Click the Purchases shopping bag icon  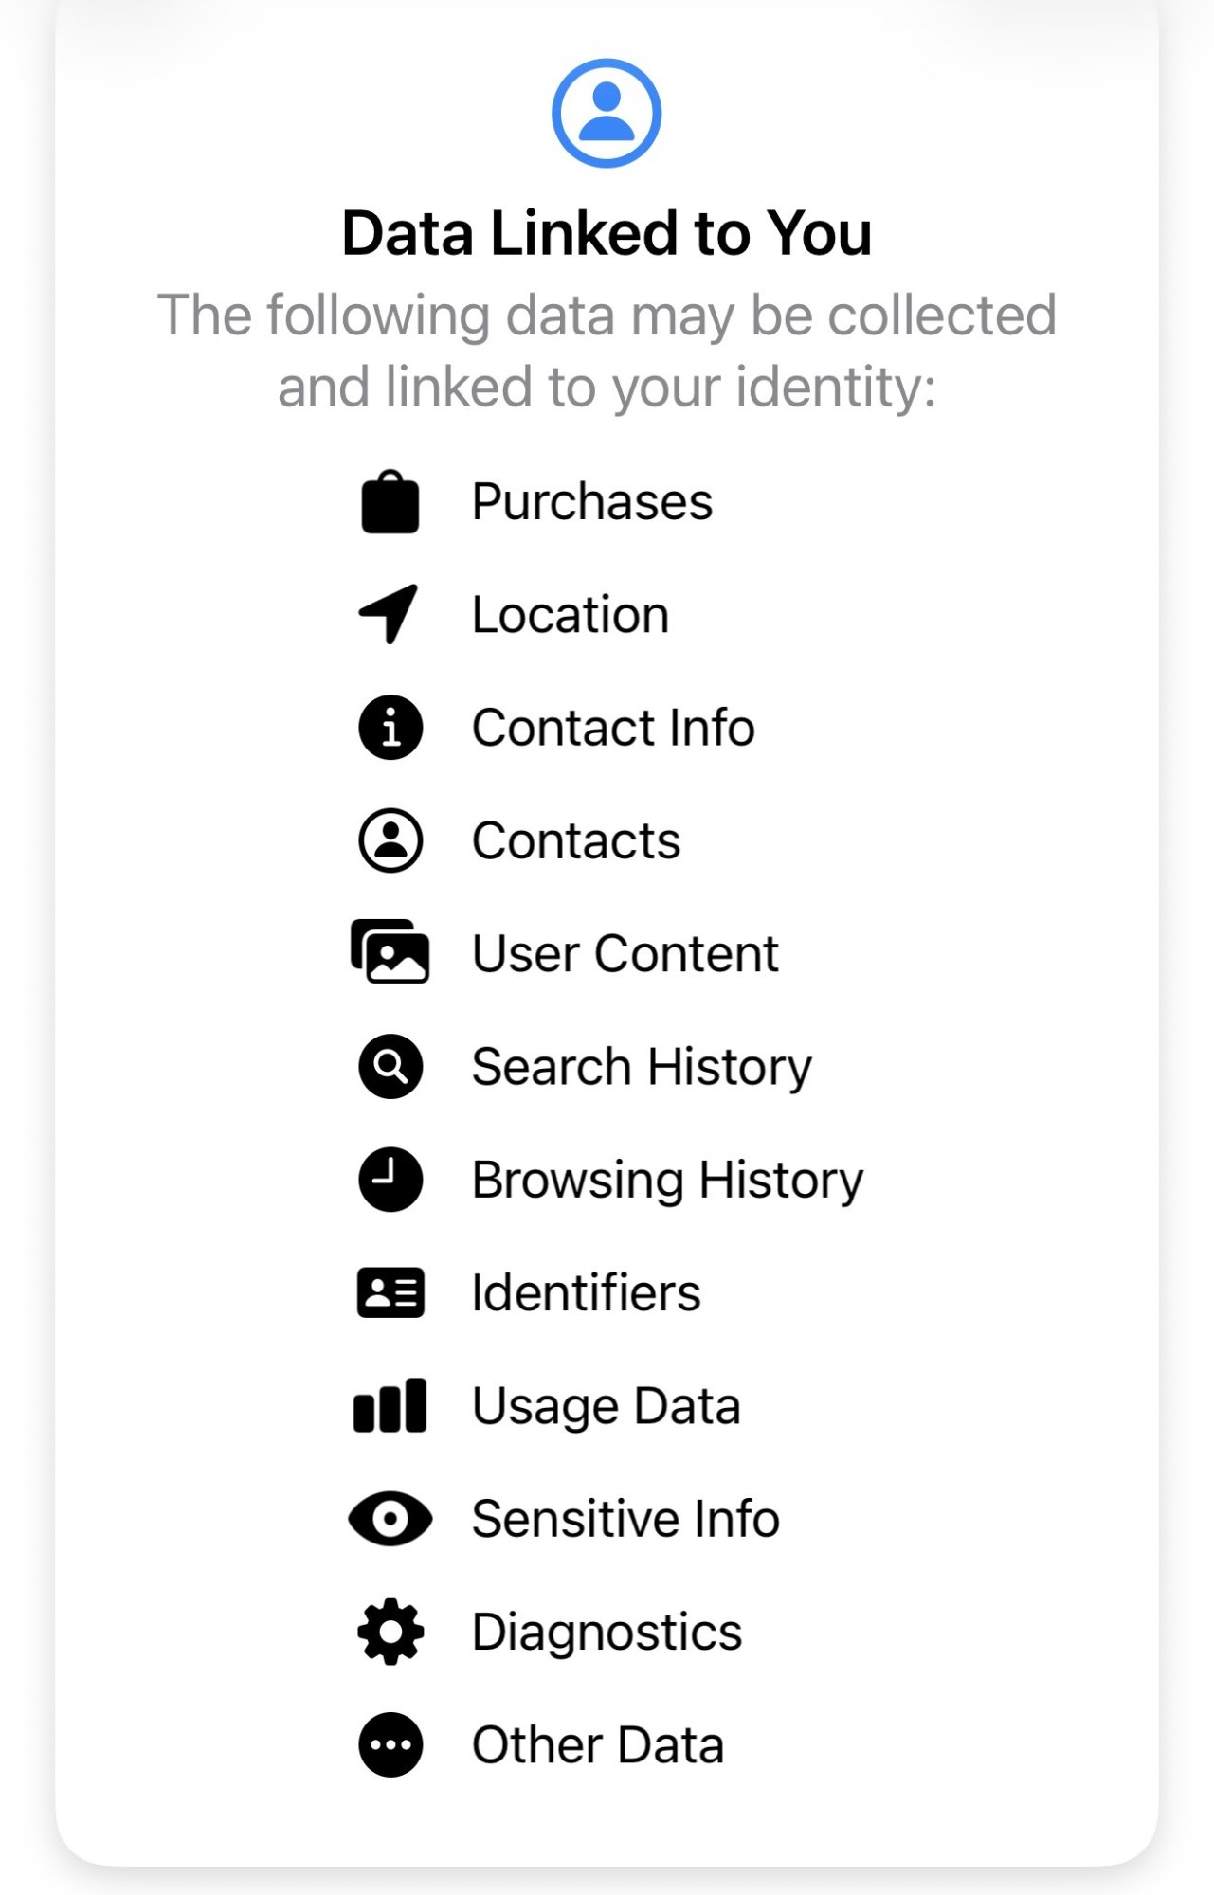pyautogui.click(x=390, y=502)
